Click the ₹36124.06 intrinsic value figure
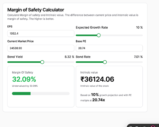The height and width of the screenshot is (127, 159). pyautogui.click(x=97, y=79)
